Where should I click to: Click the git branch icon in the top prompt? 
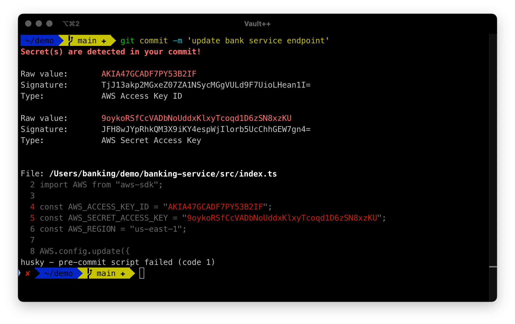click(71, 40)
